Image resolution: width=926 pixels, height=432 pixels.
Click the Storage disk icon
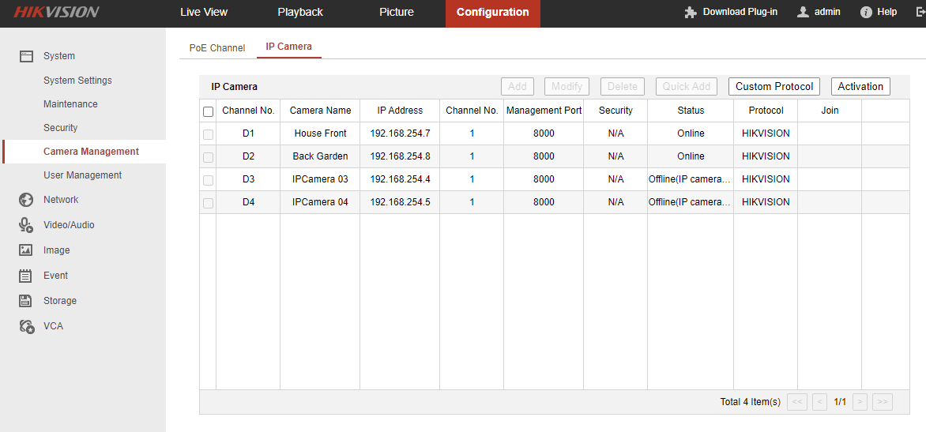[26, 301]
